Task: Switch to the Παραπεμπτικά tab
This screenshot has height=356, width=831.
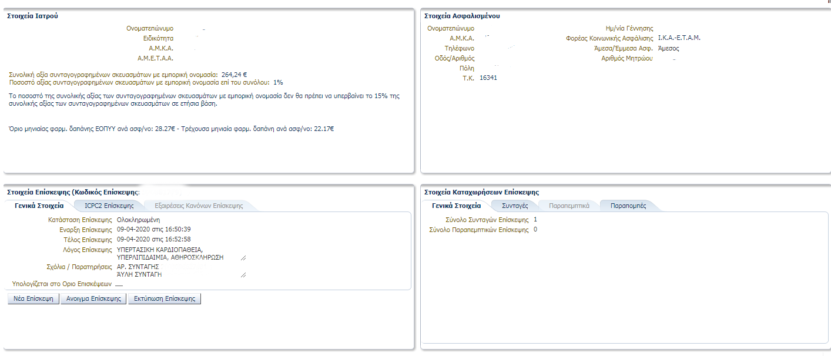Action: pyautogui.click(x=568, y=206)
